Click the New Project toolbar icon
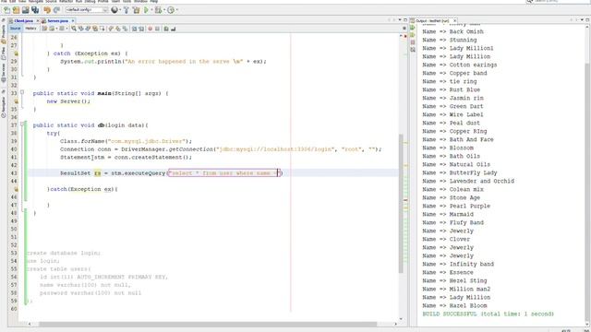 click(16, 10)
